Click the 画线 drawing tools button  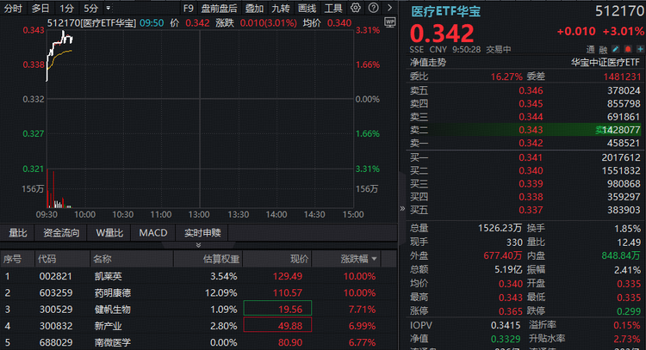pos(307,8)
